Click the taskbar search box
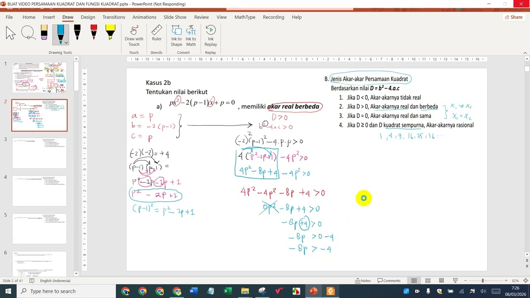 click(x=66, y=291)
